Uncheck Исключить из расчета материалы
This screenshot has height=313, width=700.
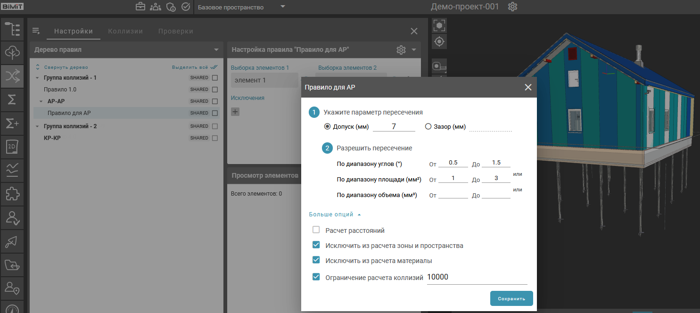[x=316, y=260]
